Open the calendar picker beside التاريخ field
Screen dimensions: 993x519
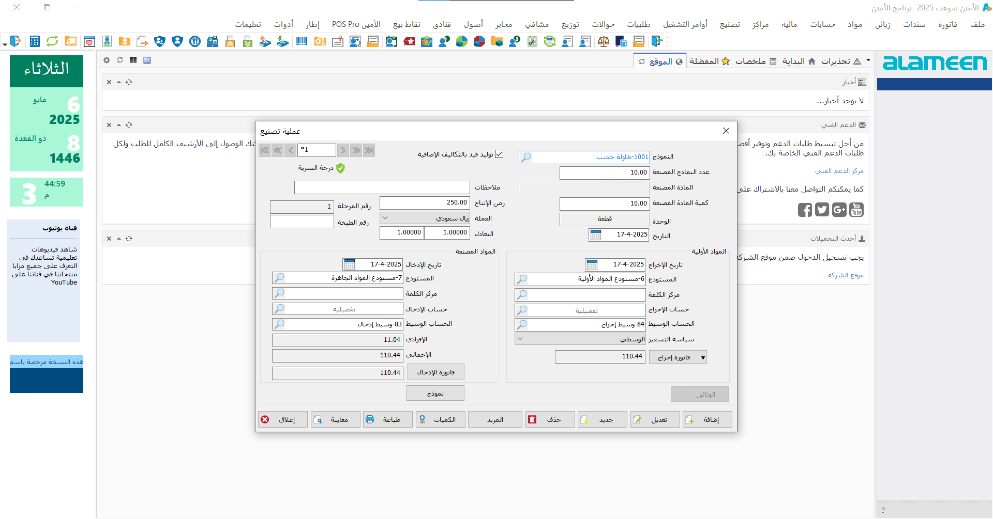pos(596,235)
